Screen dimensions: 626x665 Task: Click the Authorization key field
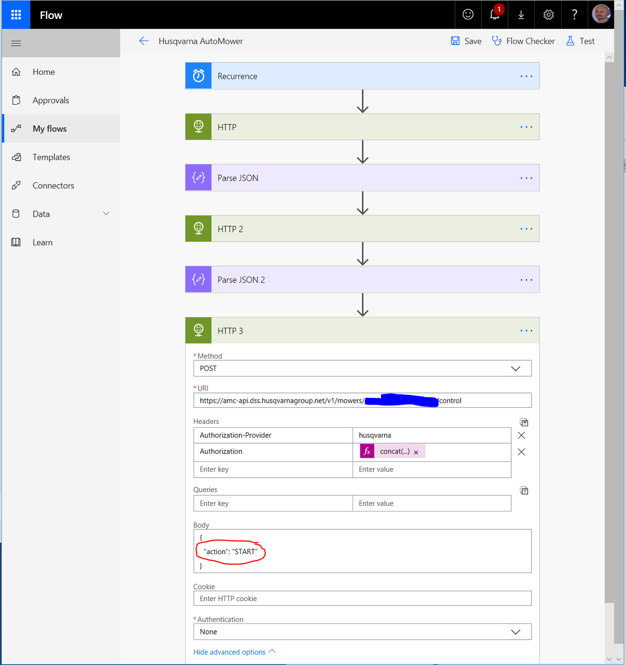[x=273, y=452]
